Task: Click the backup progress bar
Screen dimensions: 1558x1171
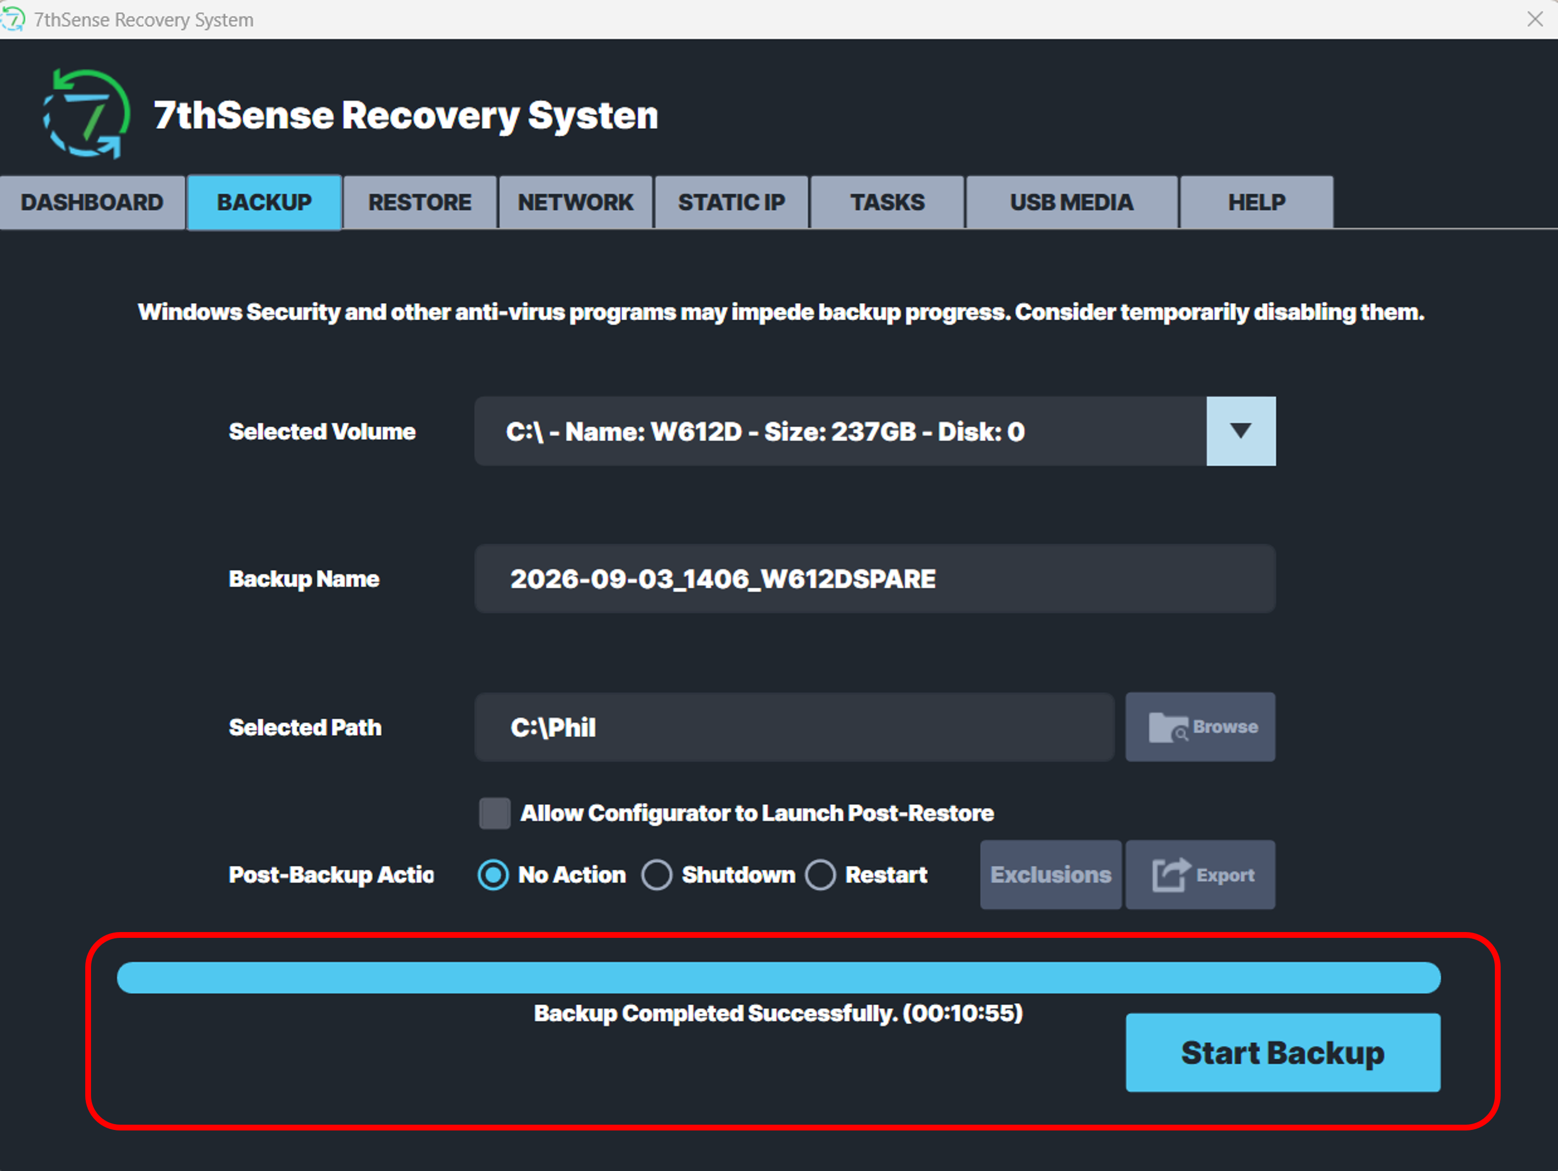Action: coord(778,977)
